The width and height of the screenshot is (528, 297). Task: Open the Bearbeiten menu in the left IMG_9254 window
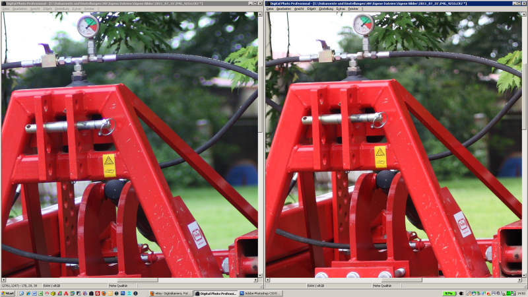20,9
